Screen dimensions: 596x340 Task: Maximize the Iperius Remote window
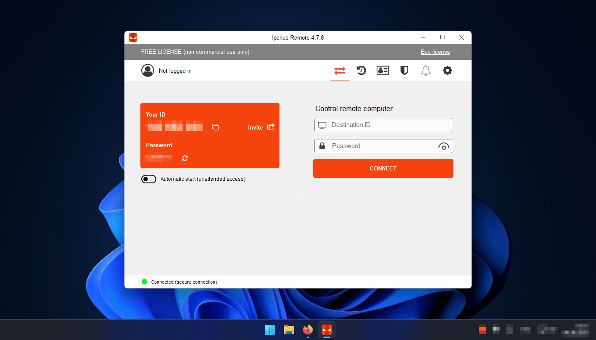(442, 37)
